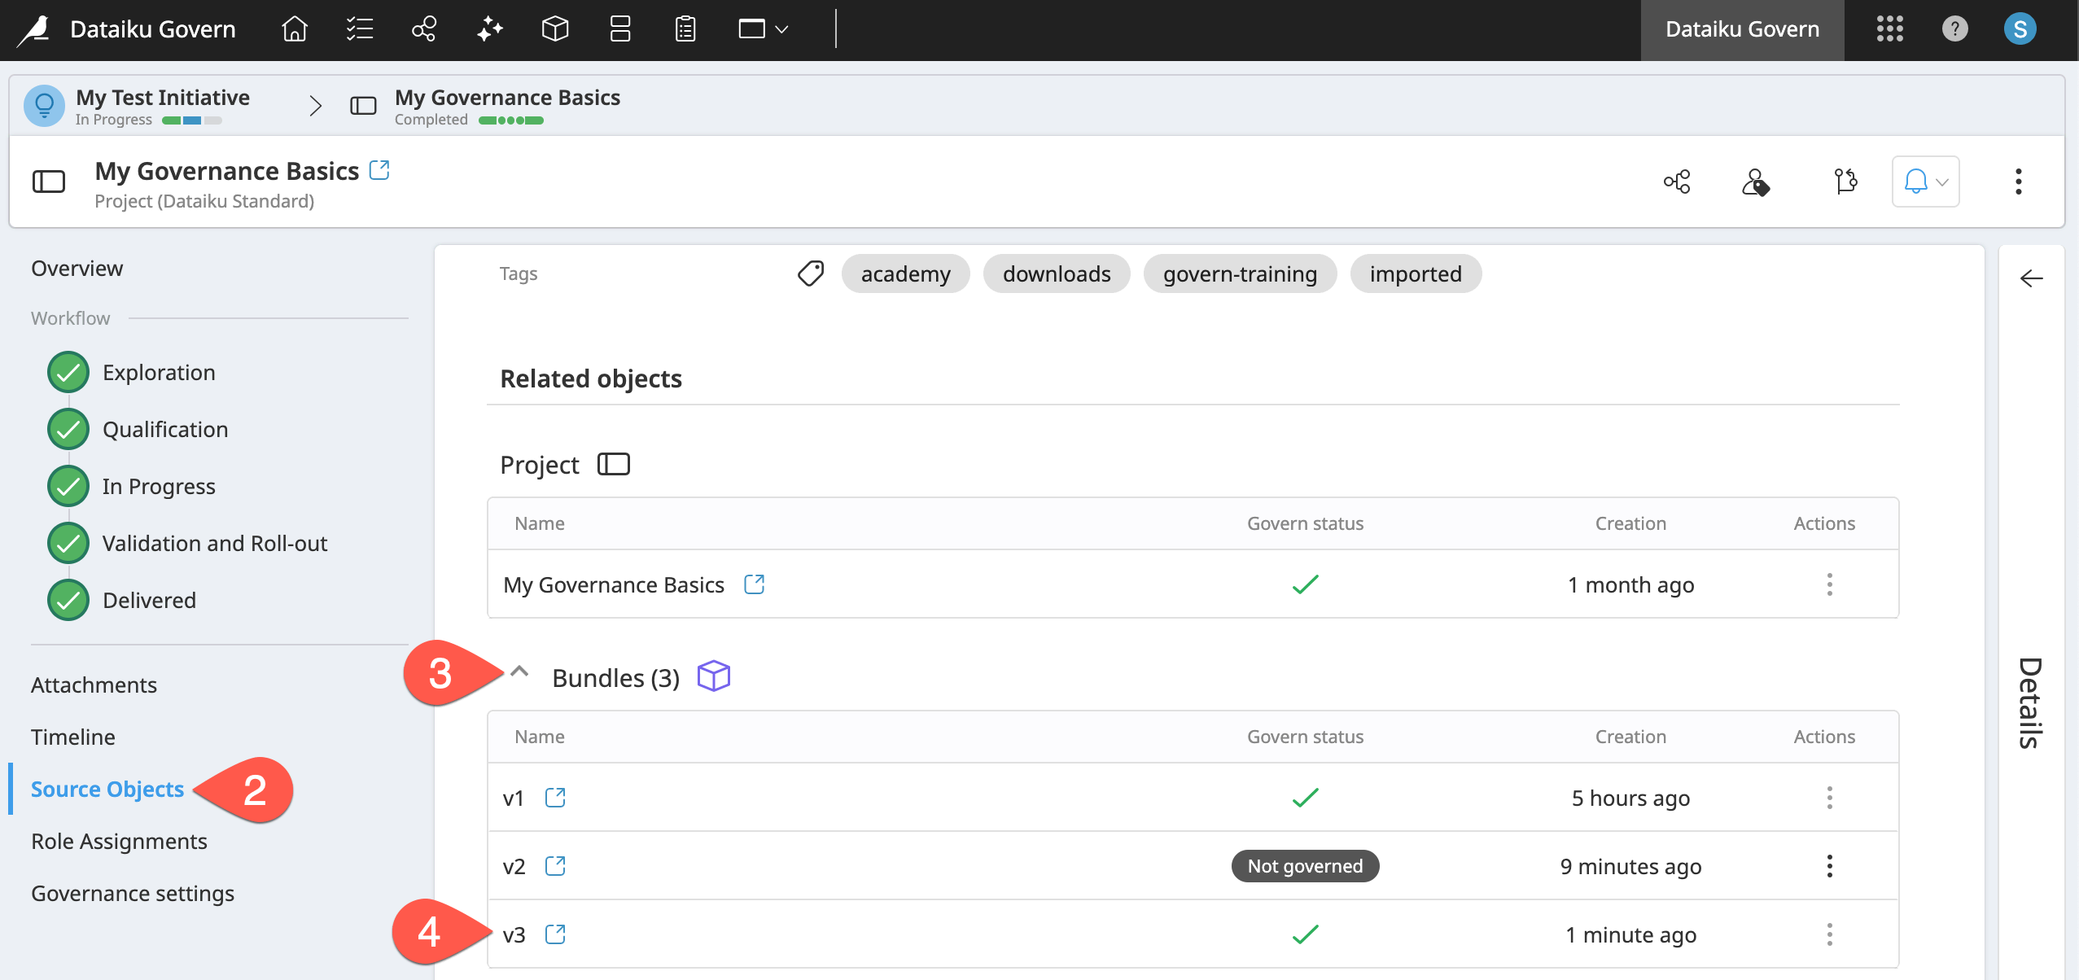Click the Not governed status badge
The image size is (2079, 980).
[1305, 866]
